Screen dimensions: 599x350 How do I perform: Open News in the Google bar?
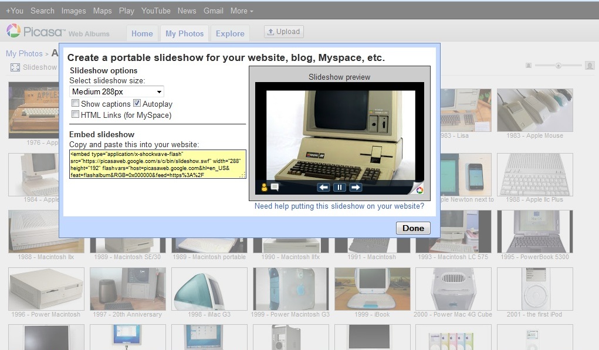(187, 11)
